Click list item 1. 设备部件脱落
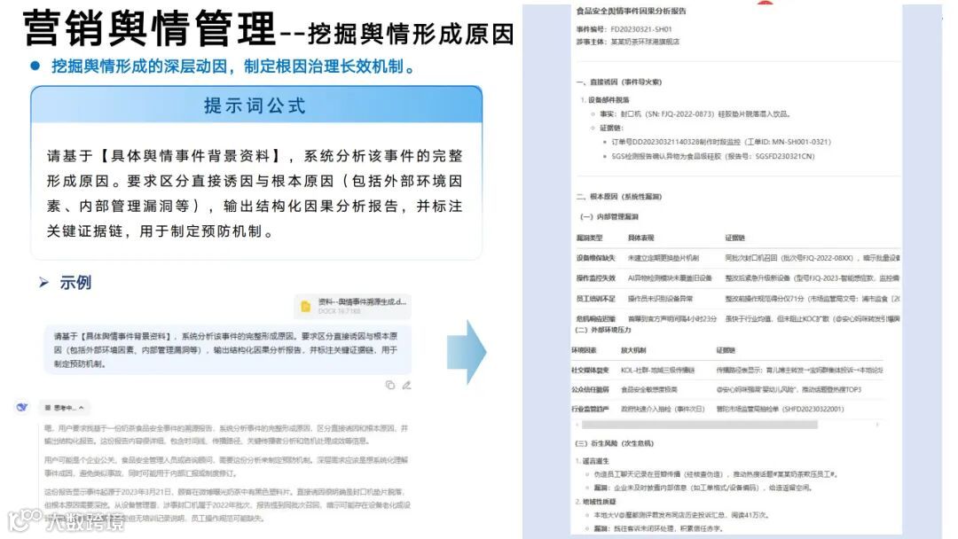958x539 pixels. (605, 100)
